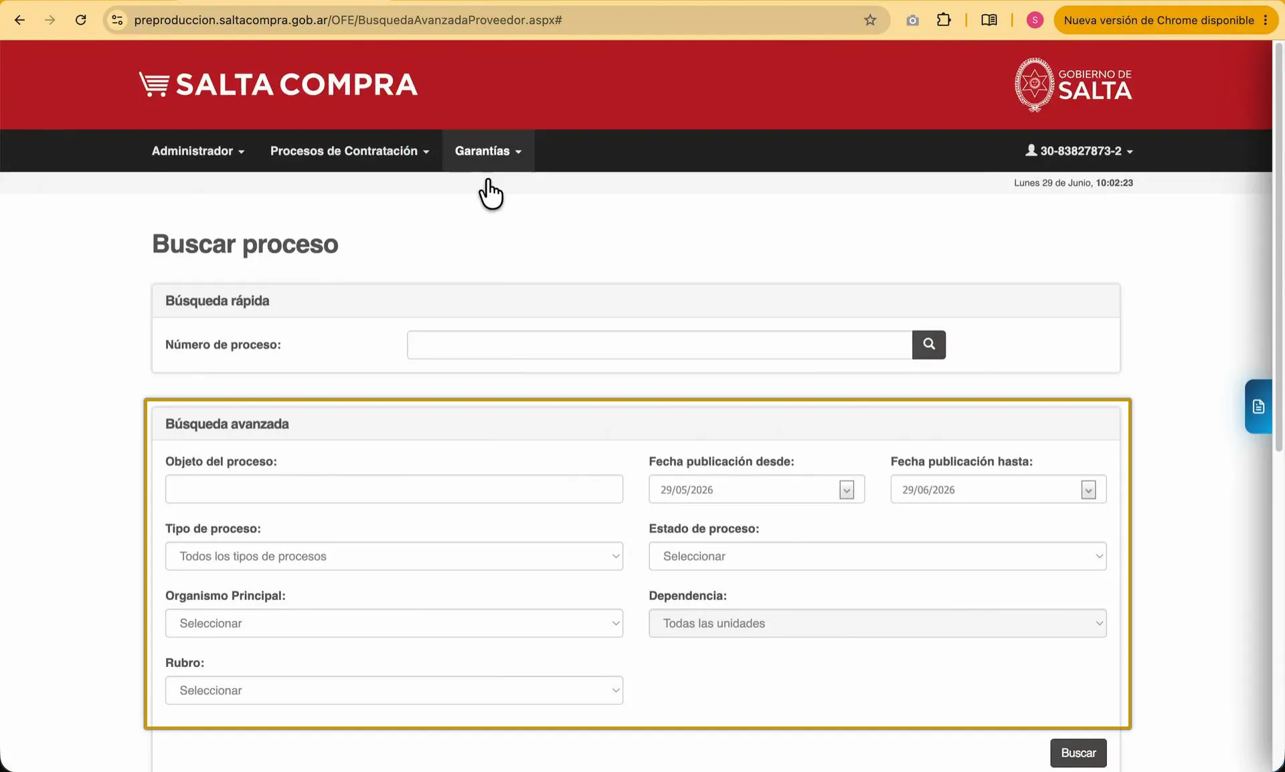
Task: Open Procesos de Contratación menu
Action: click(349, 151)
